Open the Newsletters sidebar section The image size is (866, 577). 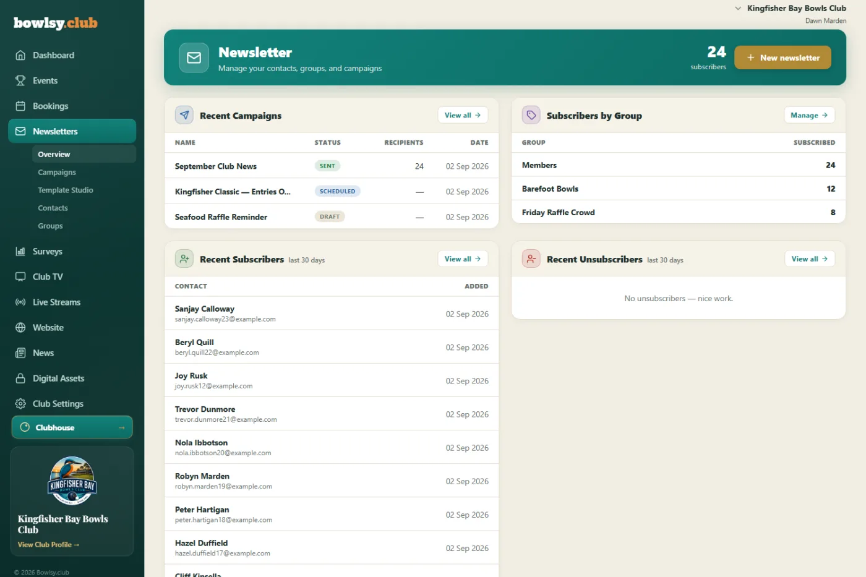(x=72, y=131)
